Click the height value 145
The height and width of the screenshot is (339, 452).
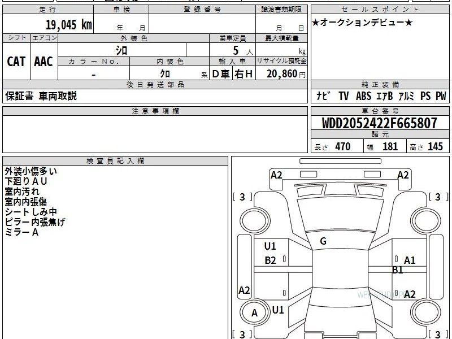[435, 147]
